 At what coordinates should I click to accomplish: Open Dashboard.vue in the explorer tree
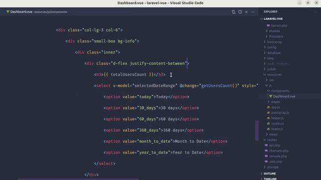284,96
